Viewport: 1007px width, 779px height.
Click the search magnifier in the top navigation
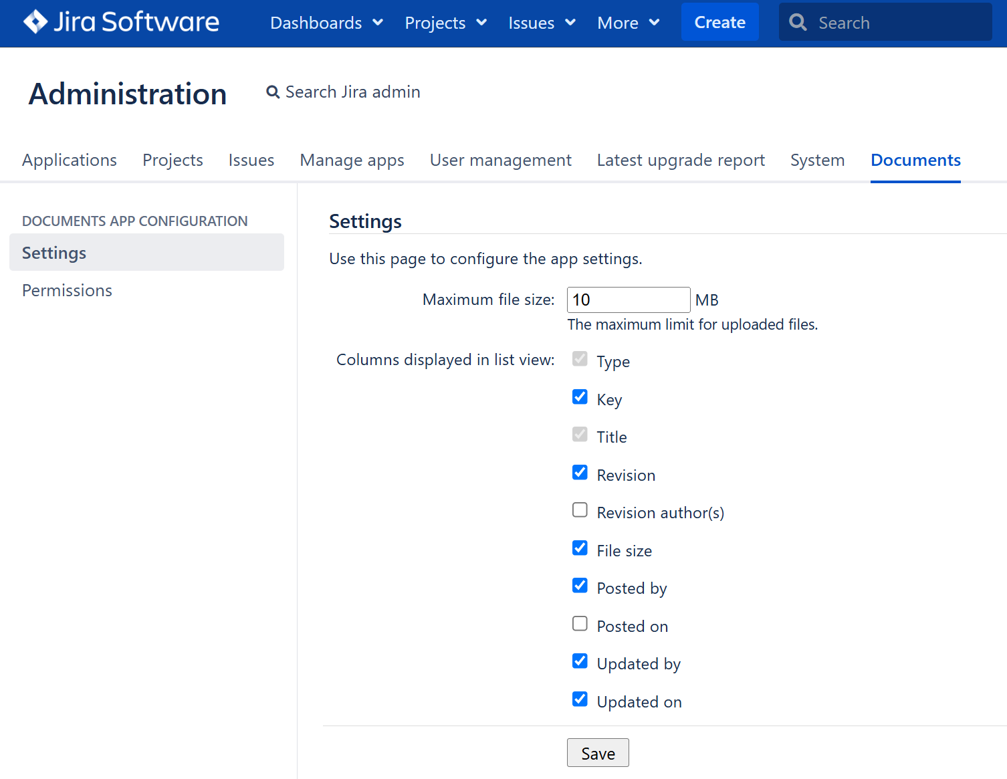pyautogui.click(x=798, y=21)
